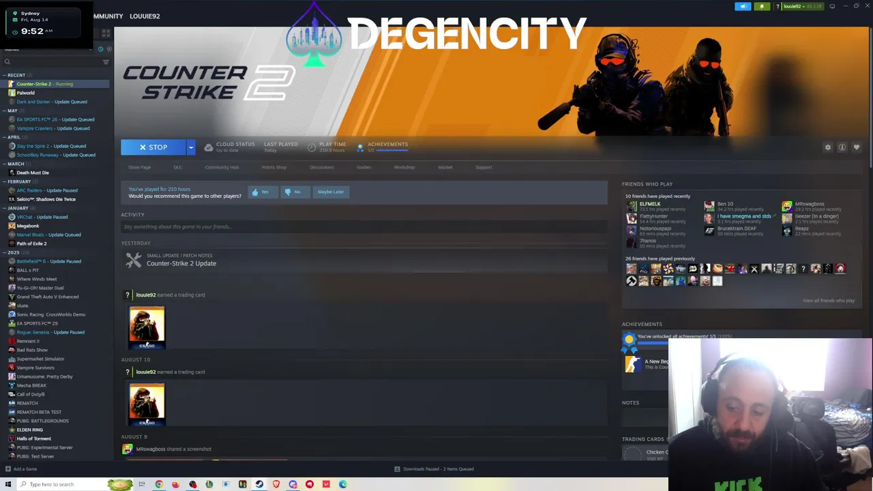Open the game info icon
873x491 pixels.
click(x=842, y=147)
